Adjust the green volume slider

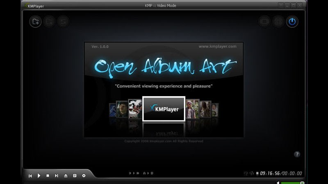tap(292, 183)
